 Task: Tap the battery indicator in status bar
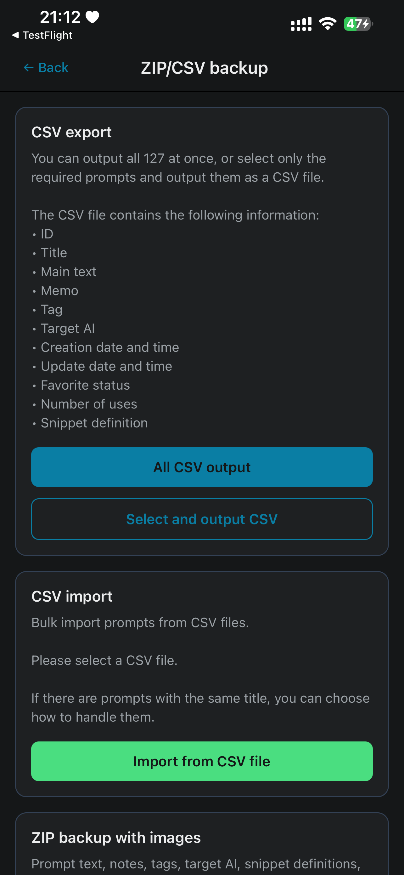tap(358, 24)
